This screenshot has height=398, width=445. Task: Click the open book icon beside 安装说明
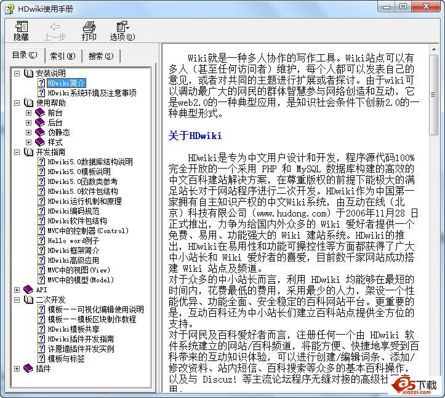pos(29,73)
